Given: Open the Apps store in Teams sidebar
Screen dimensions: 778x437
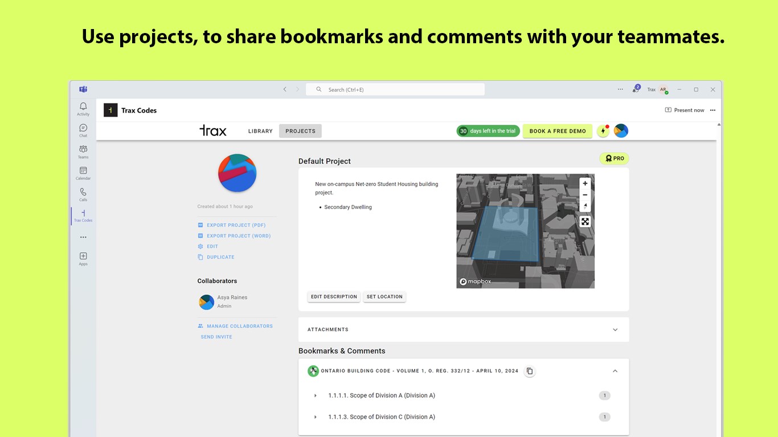Looking at the screenshot, I should pyautogui.click(x=83, y=259).
